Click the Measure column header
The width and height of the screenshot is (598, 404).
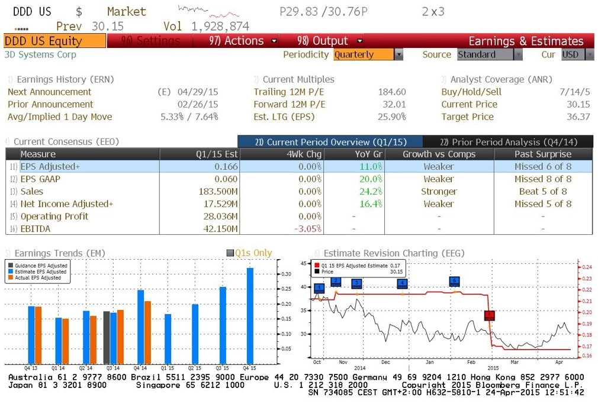tap(89, 154)
